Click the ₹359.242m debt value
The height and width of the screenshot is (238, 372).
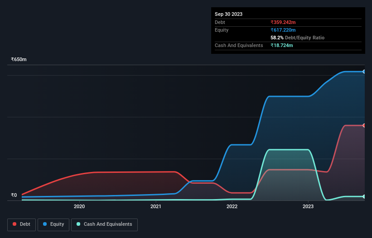pos(283,22)
